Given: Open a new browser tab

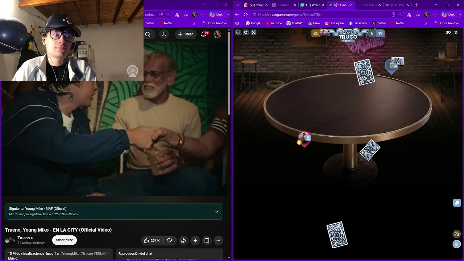Looking at the screenshot, I should (x=416, y=5).
